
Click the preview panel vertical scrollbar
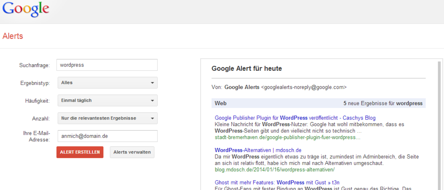[439, 125]
